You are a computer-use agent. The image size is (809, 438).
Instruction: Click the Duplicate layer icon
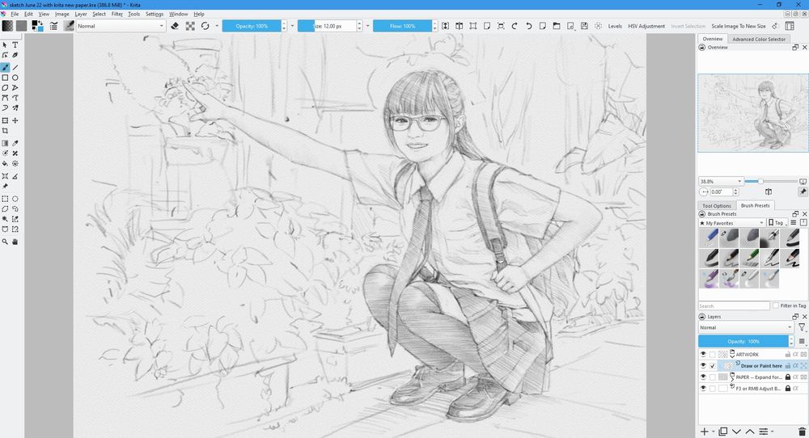click(722, 432)
